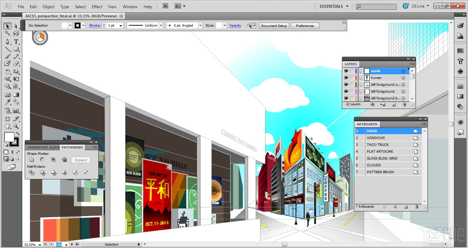Screen dimensions: 468x248
Task: Open the 5 pt. Angled brush dropdown
Action: coord(200,25)
